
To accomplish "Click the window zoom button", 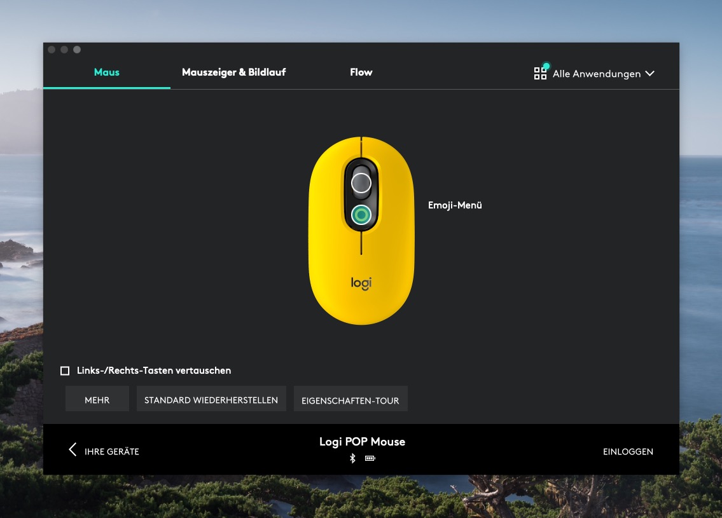I will click(77, 50).
